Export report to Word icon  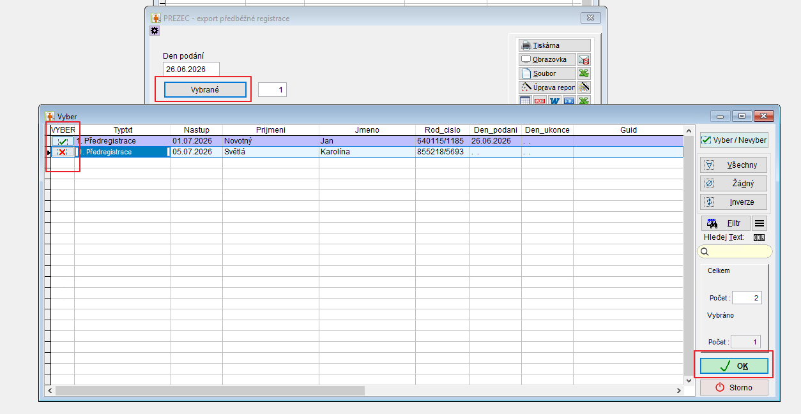[x=554, y=100]
